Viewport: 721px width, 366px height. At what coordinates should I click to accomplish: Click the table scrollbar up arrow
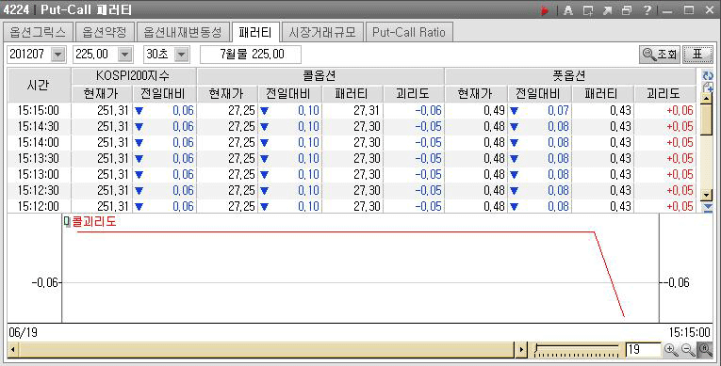click(x=707, y=97)
